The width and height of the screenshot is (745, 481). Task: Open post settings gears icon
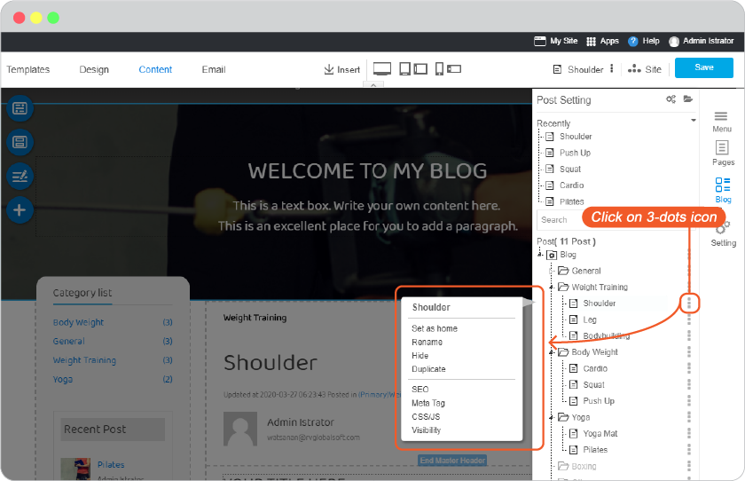[670, 99]
